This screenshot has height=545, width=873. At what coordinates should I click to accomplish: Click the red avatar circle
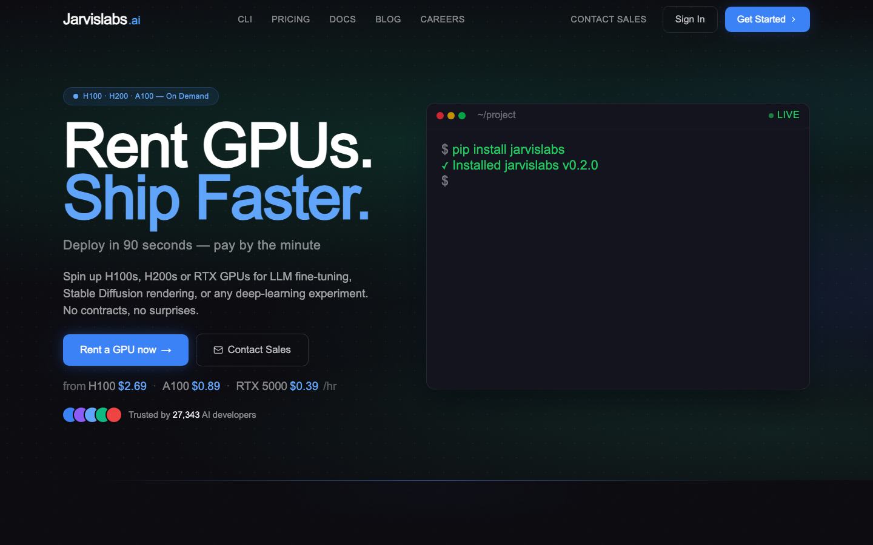[x=114, y=415]
